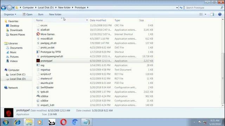
Task: Select the d3d9.dll file icon
Action: pos(38,30)
